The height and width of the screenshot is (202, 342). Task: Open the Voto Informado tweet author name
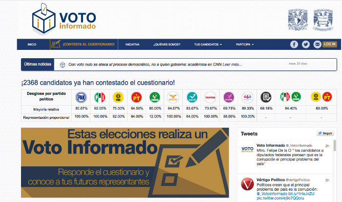tap(271, 145)
